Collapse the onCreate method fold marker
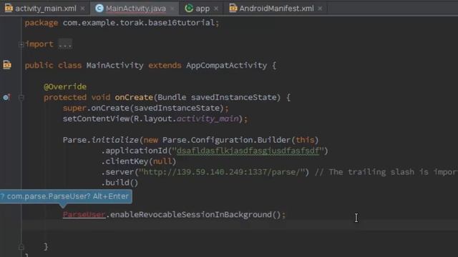Screen dimensions: 458x257 [21, 98]
